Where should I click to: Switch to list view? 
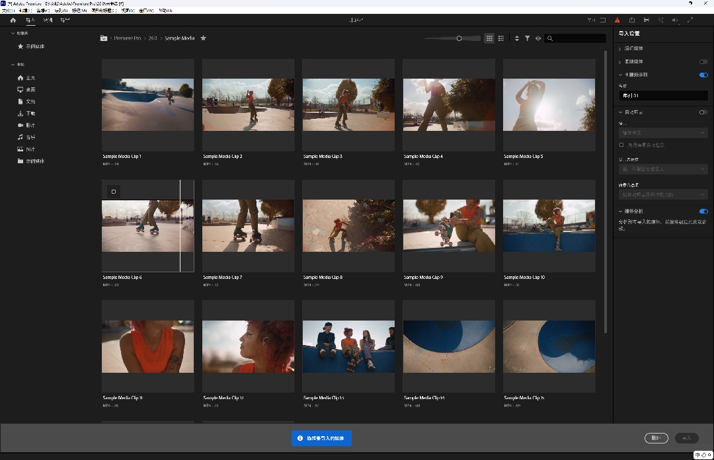pos(501,38)
